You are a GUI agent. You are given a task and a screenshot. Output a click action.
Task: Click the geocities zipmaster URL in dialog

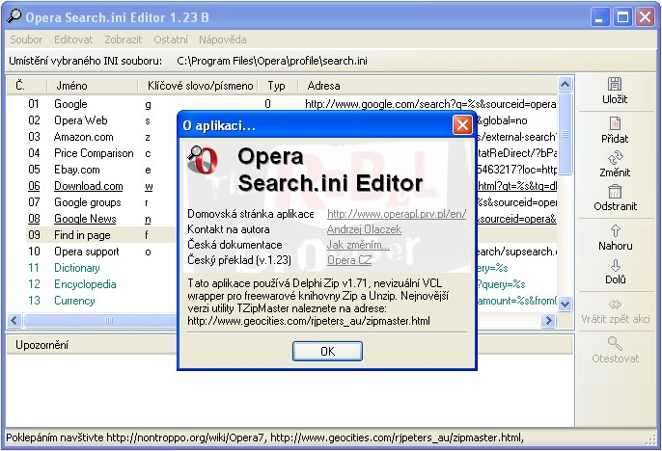[309, 321]
